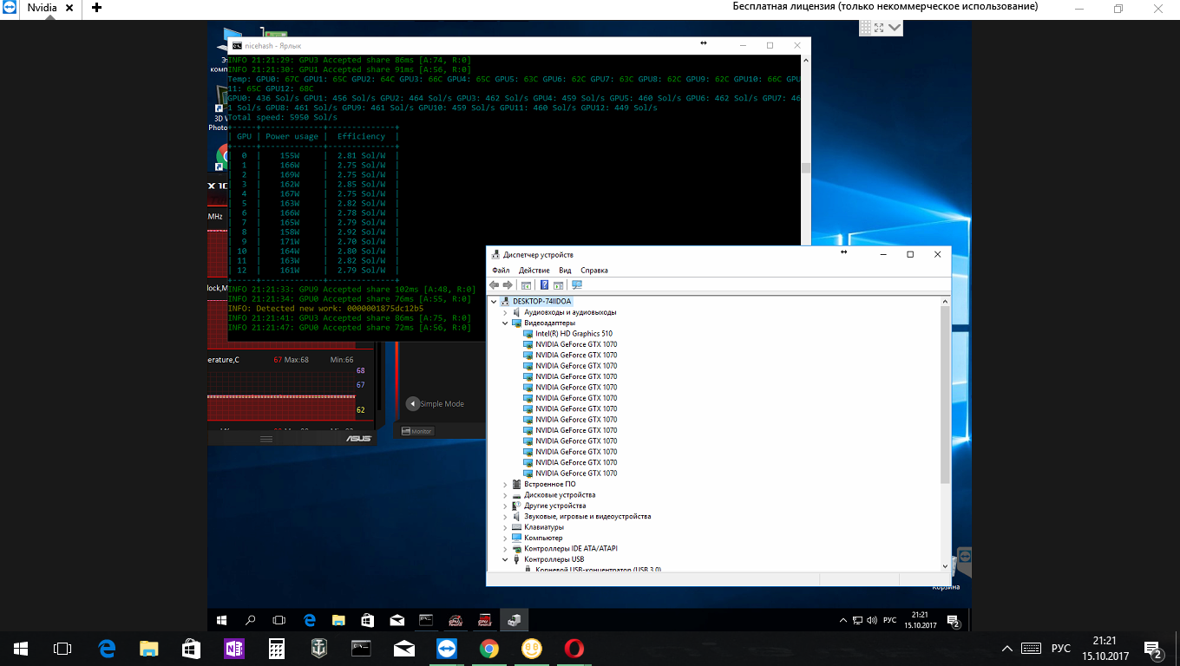Click the Device Manager scrollbar up arrow
The height and width of the screenshot is (666, 1180).
pyautogui.click(x=946, y=300)
